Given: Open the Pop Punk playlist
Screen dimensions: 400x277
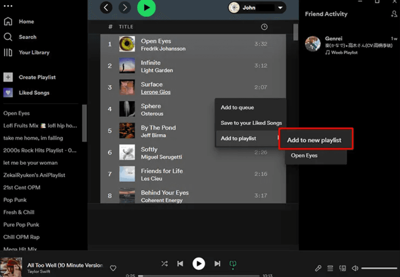Looking at the screenshot, I should 15,200.
